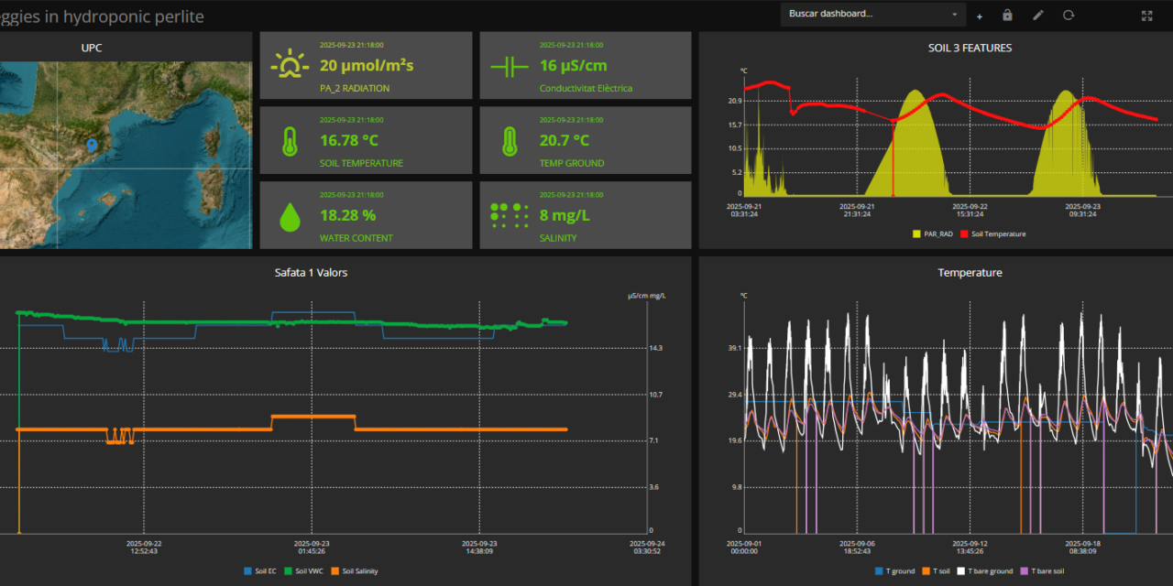
Task: Click the Safata 1 Valors panel title
Action: 311,273
